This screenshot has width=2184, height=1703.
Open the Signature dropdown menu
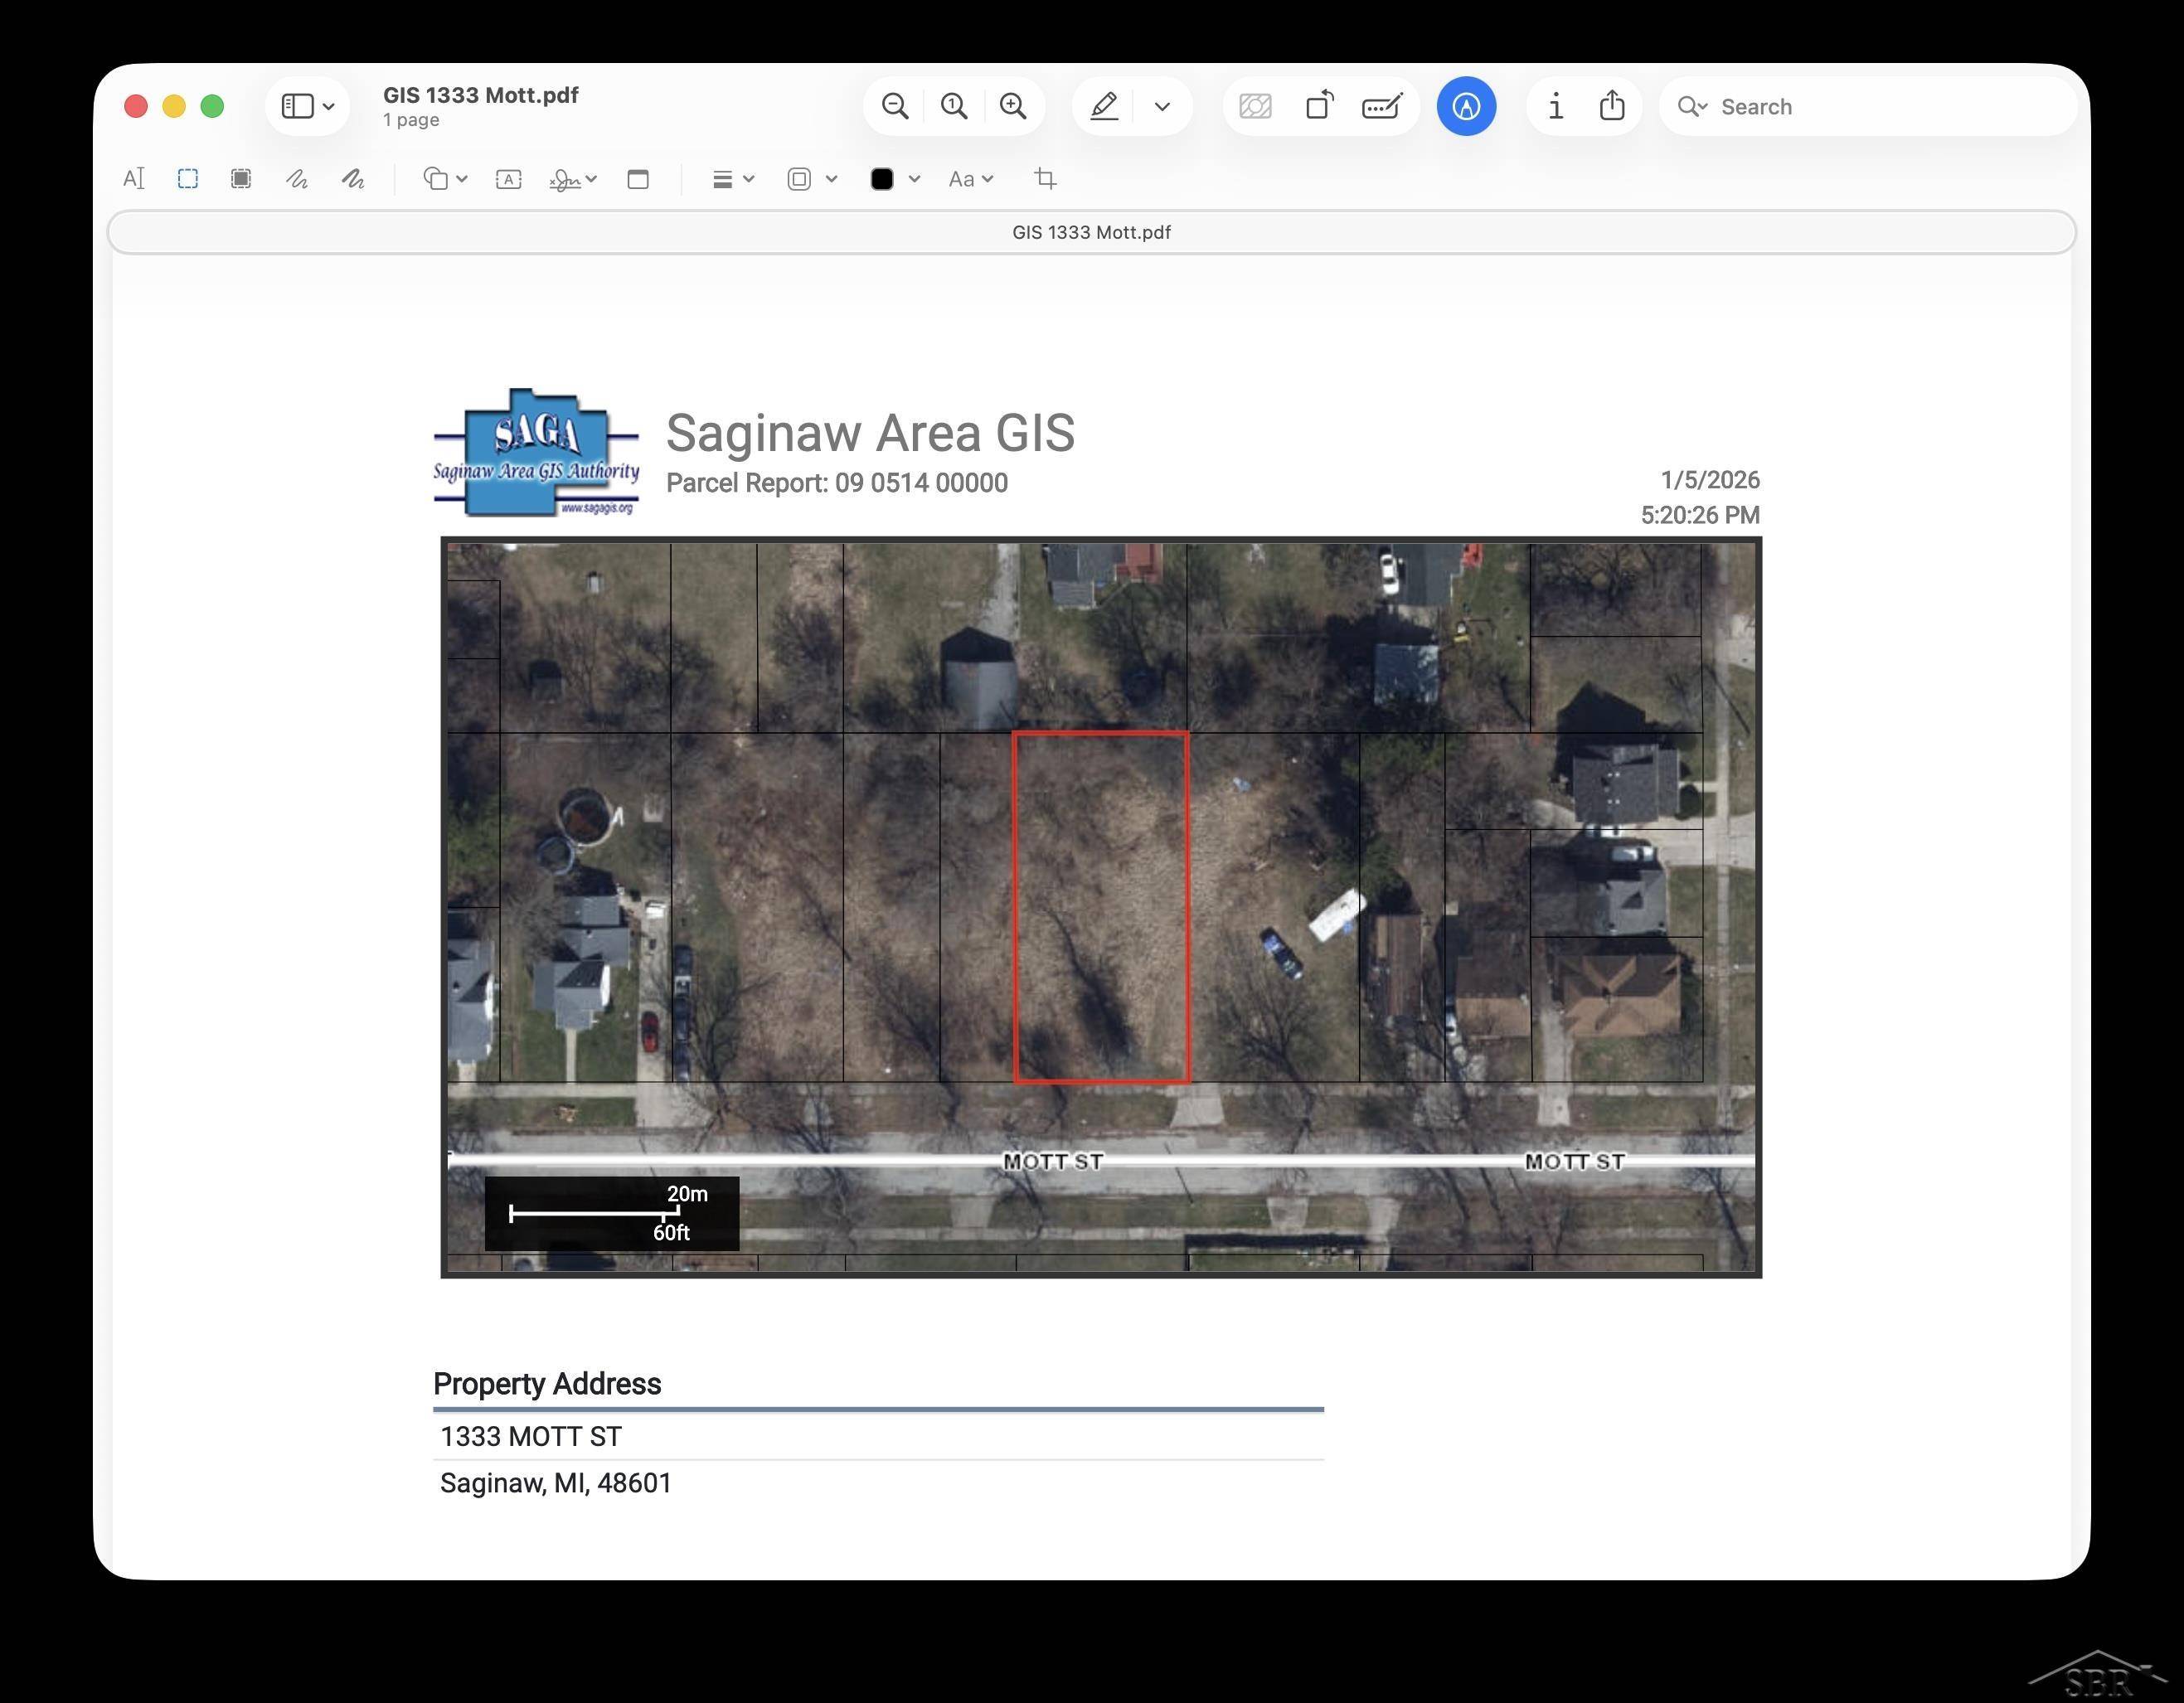(573, 179)
